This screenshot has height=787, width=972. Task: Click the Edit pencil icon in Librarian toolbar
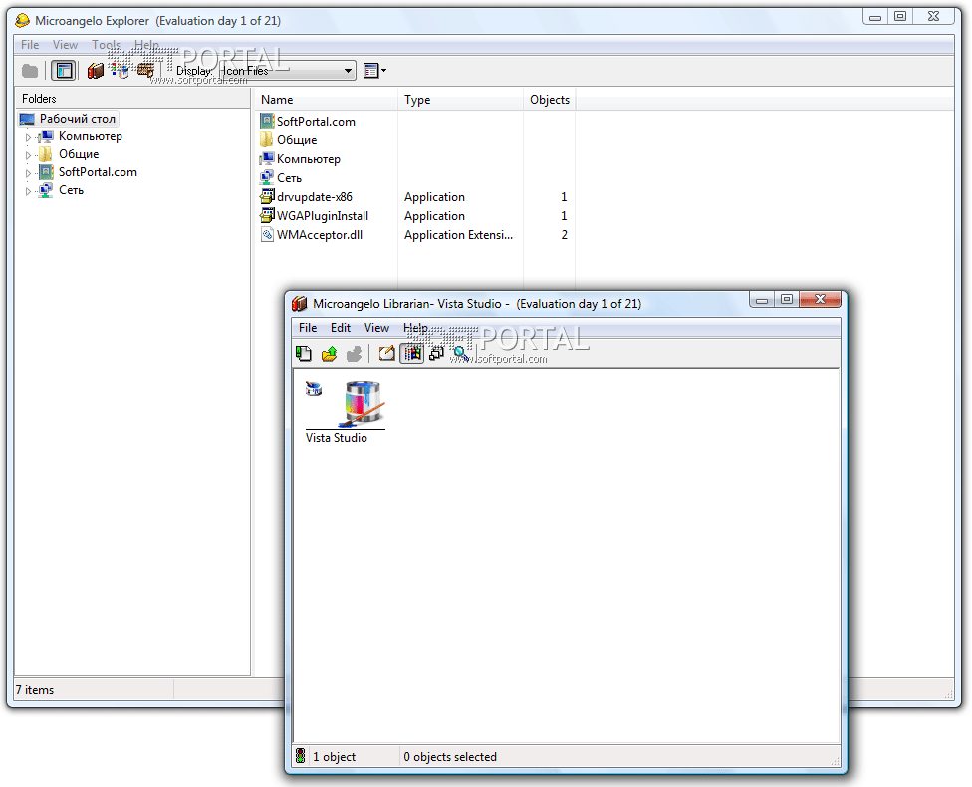click(x=386, y=354)
